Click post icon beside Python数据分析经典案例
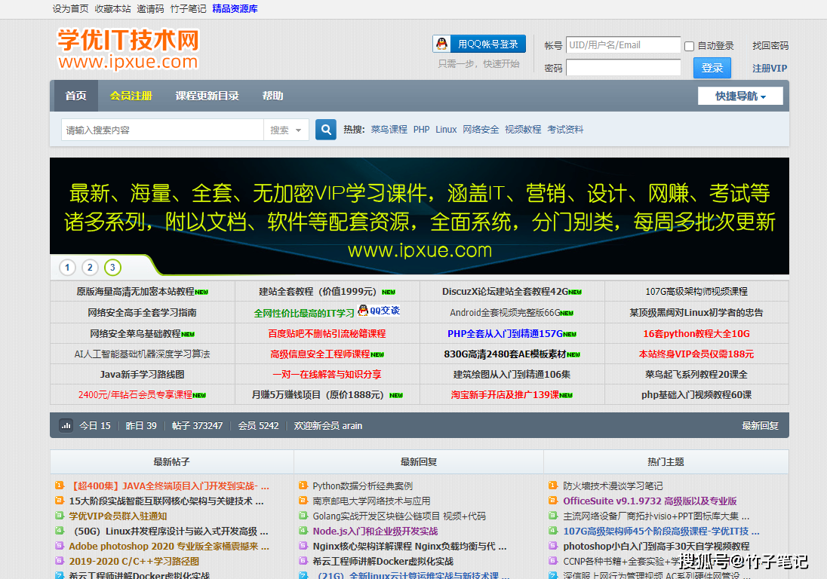827x579 pixels. pos(303,486)
